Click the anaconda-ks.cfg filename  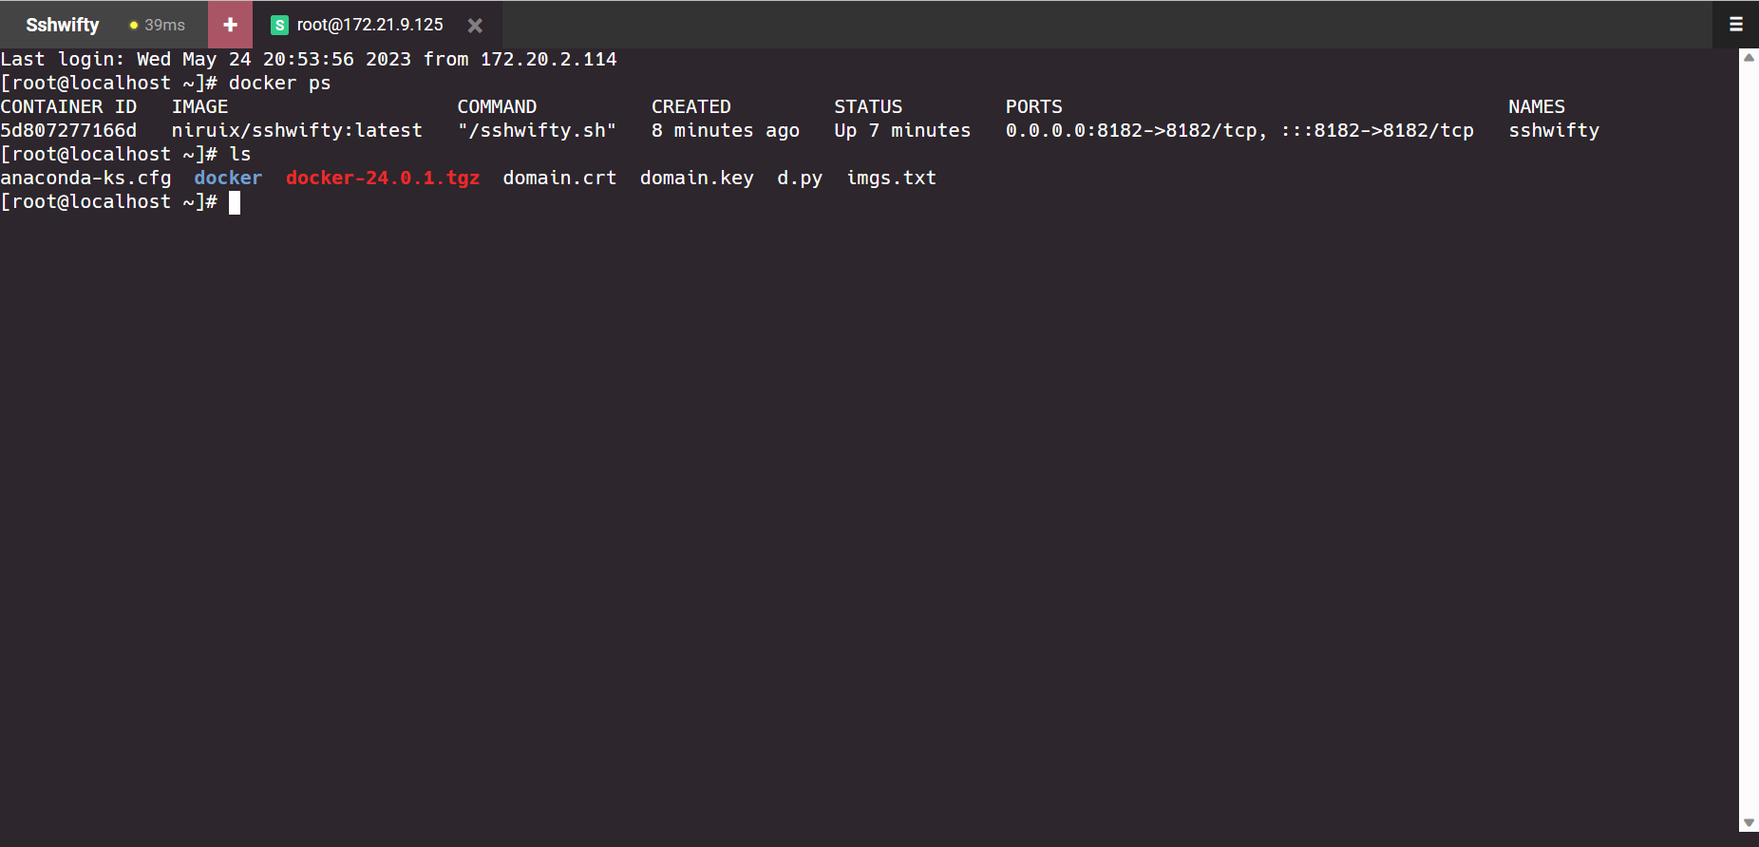(x=85, y=179)
